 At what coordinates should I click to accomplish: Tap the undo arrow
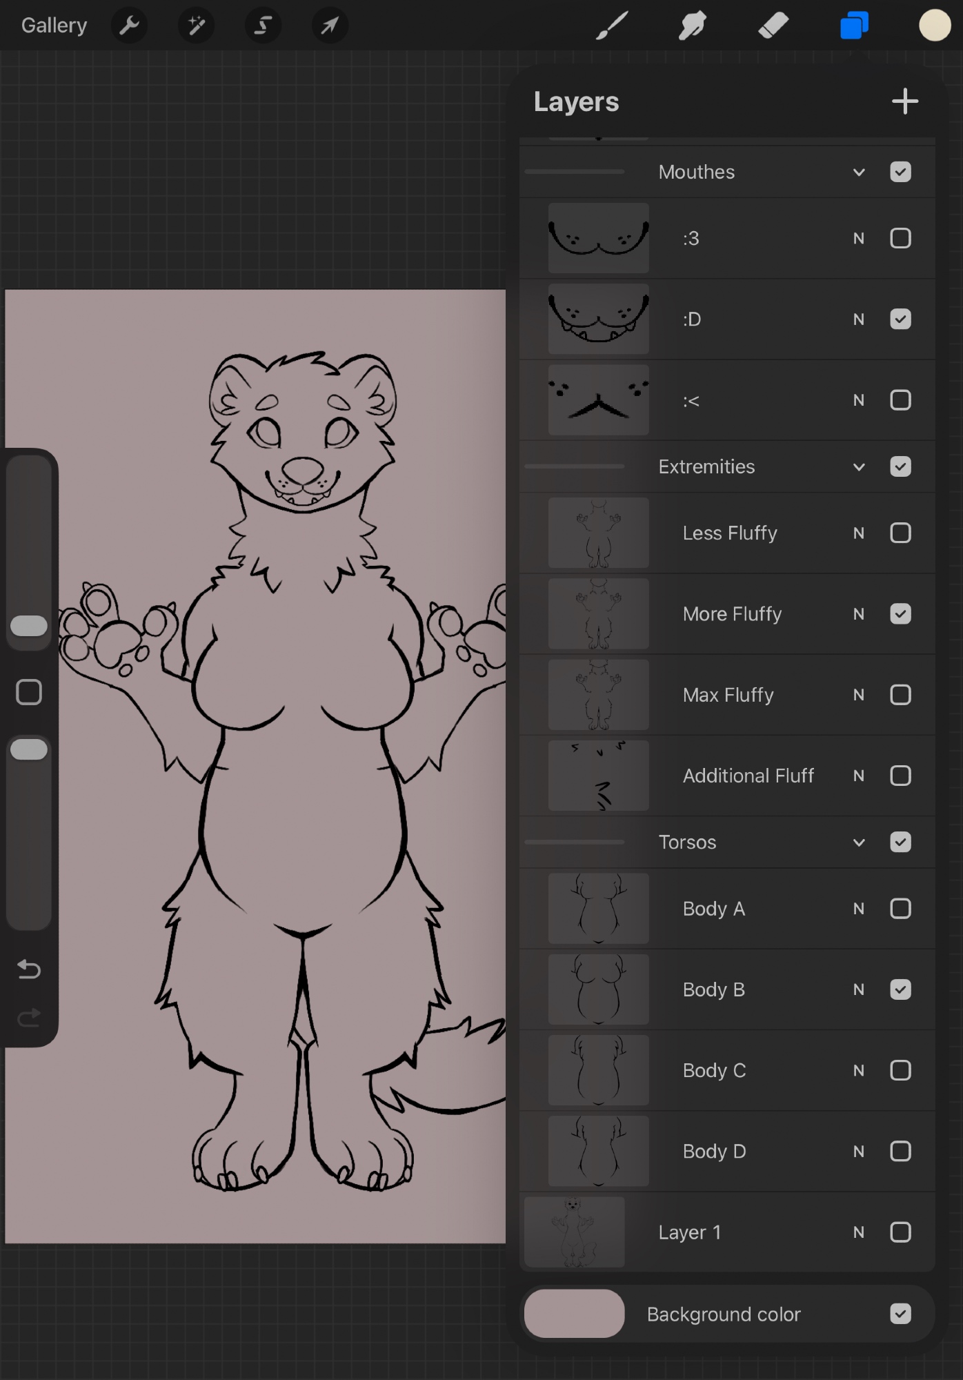(x=29, y=969)
